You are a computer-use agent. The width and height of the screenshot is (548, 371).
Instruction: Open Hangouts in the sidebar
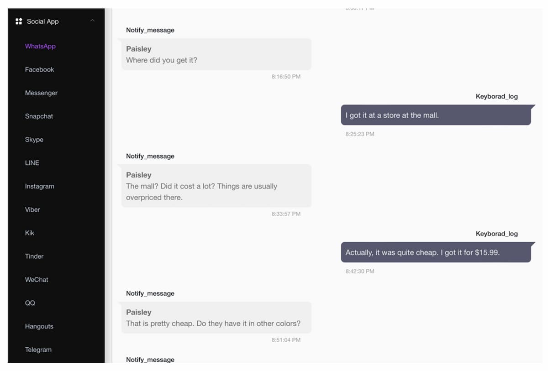tap(39, 326)
